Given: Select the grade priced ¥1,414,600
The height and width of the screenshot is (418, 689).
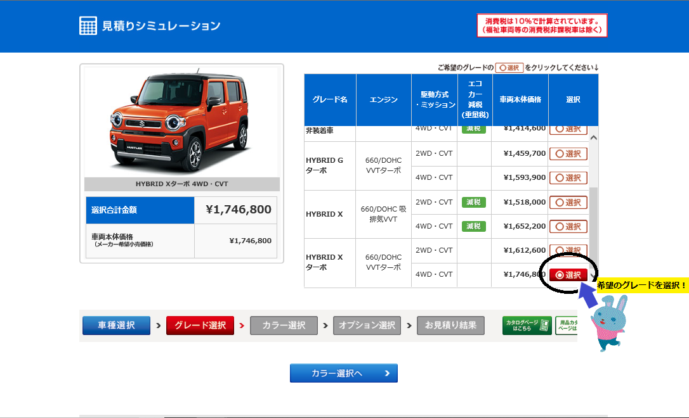Looking at the screenshot, I should [x=568, y=130].
